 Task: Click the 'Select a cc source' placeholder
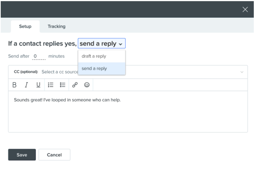click(x=60, y=72)
